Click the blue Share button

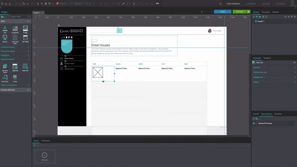click(x=223, y=12)
